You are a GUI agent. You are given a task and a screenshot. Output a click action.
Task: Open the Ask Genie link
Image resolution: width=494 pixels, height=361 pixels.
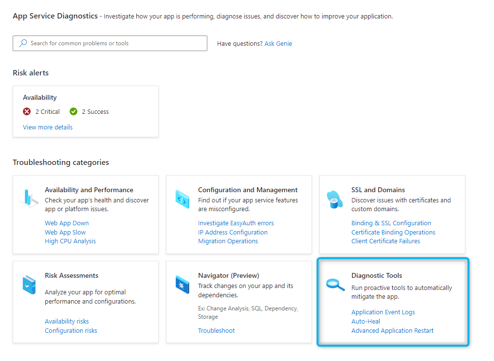pyautogui.click(x=278, y=44)
